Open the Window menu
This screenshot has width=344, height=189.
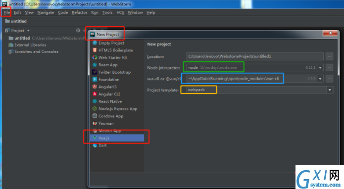click(135, 12)
